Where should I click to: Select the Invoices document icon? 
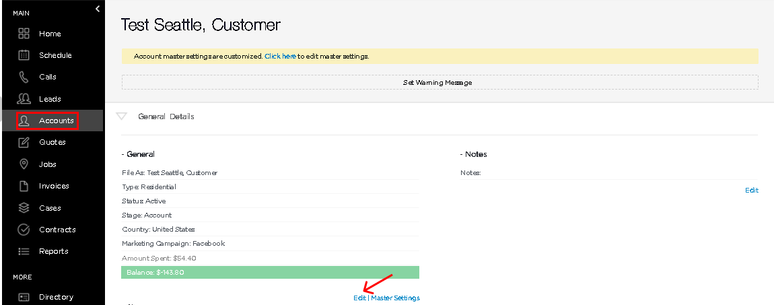(24, 186)
